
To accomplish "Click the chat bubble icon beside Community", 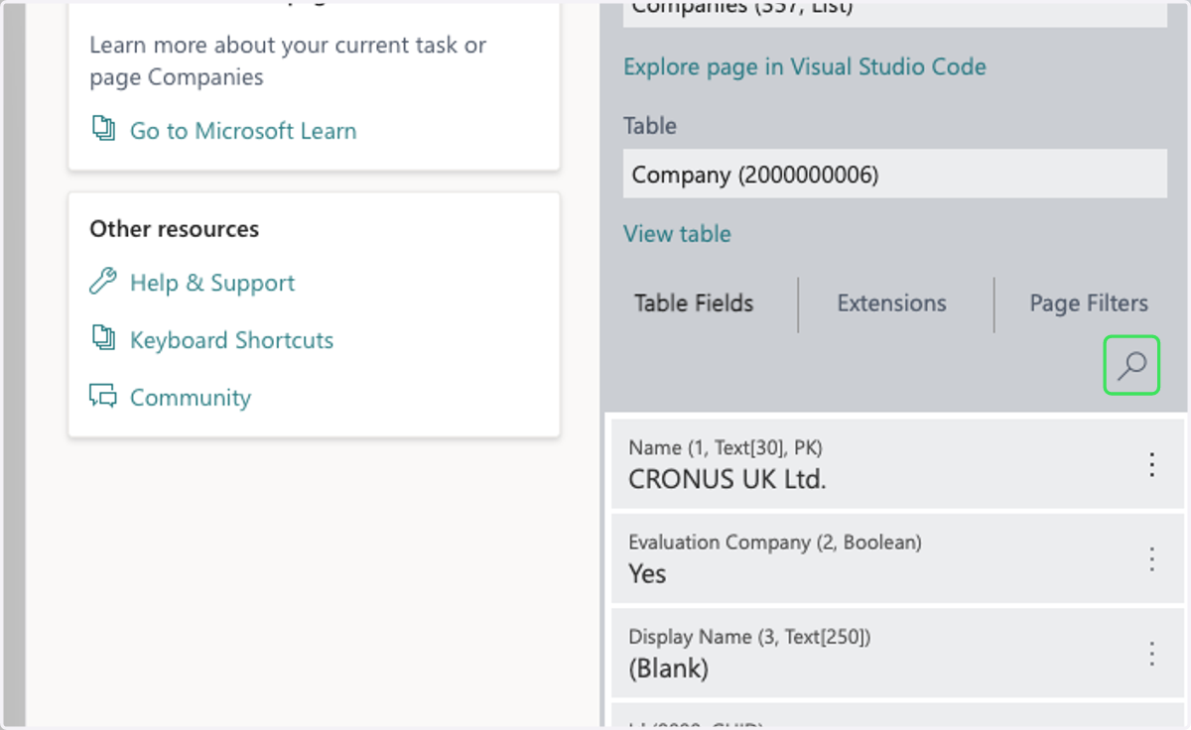I will (103, 397).
